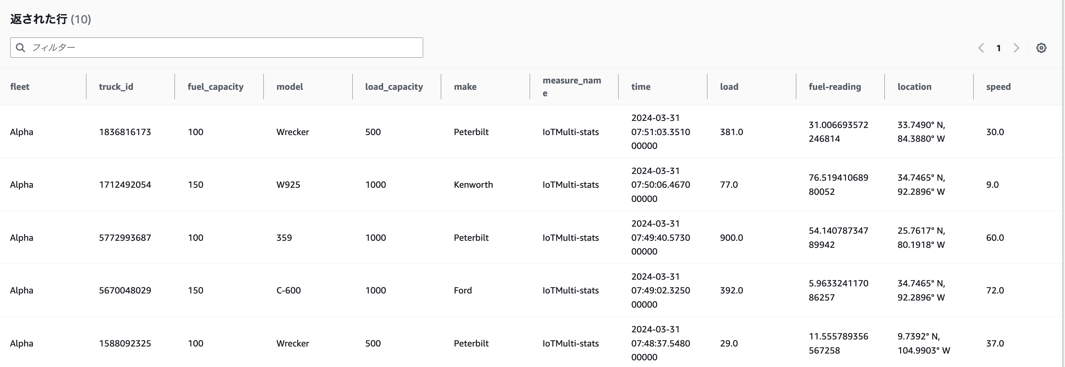Click the make column header
The width and height of the screenshot is (1065, 367).
(465, 87)
